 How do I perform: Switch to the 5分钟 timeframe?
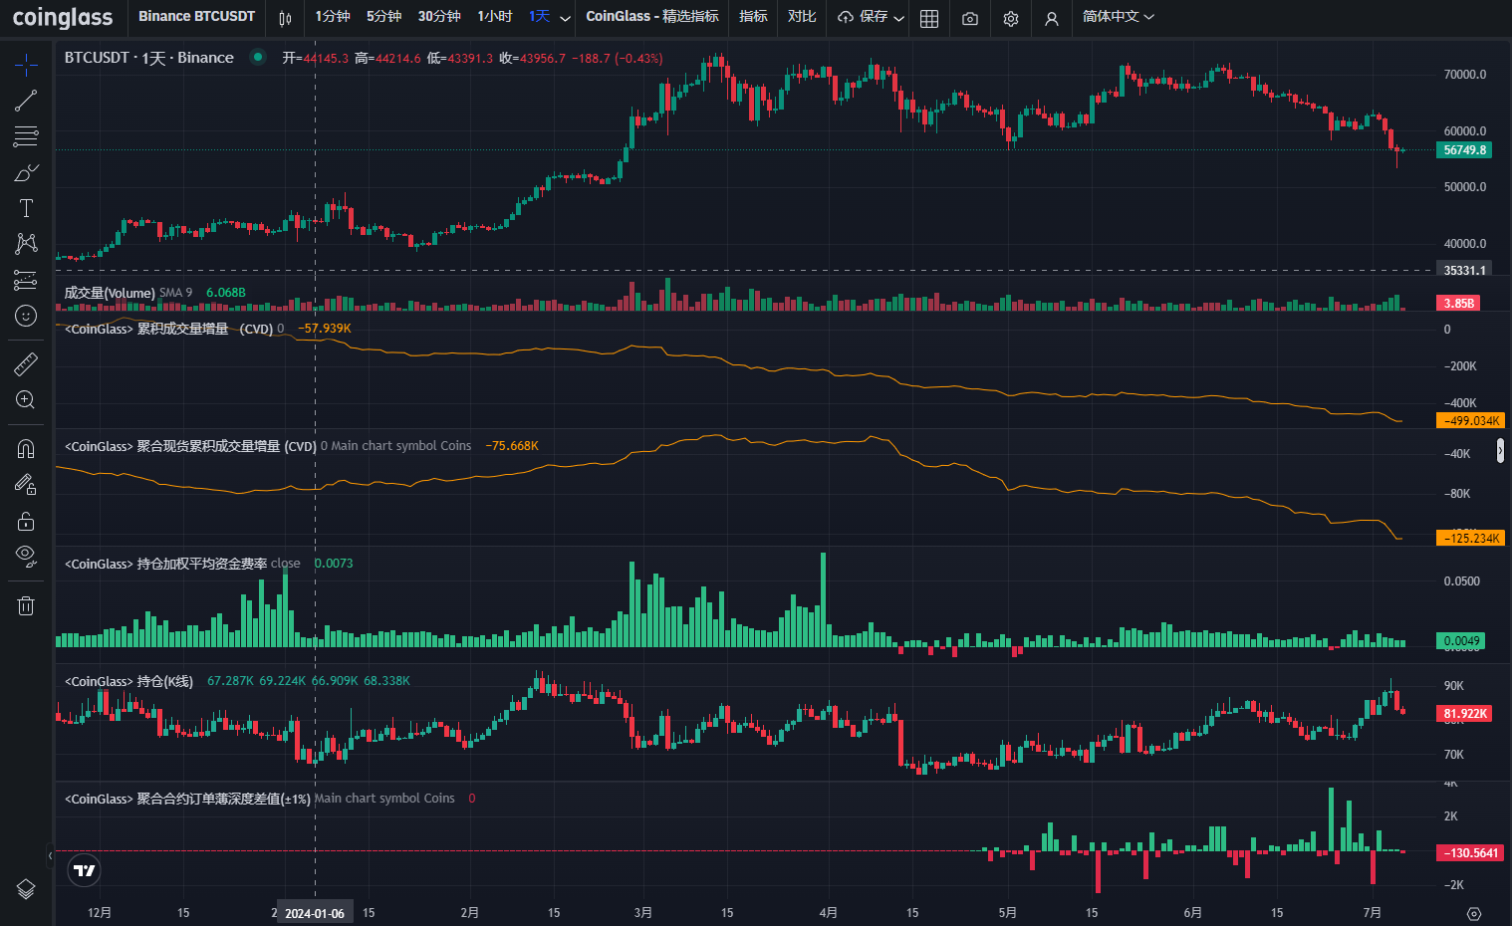tap(383, 17)
